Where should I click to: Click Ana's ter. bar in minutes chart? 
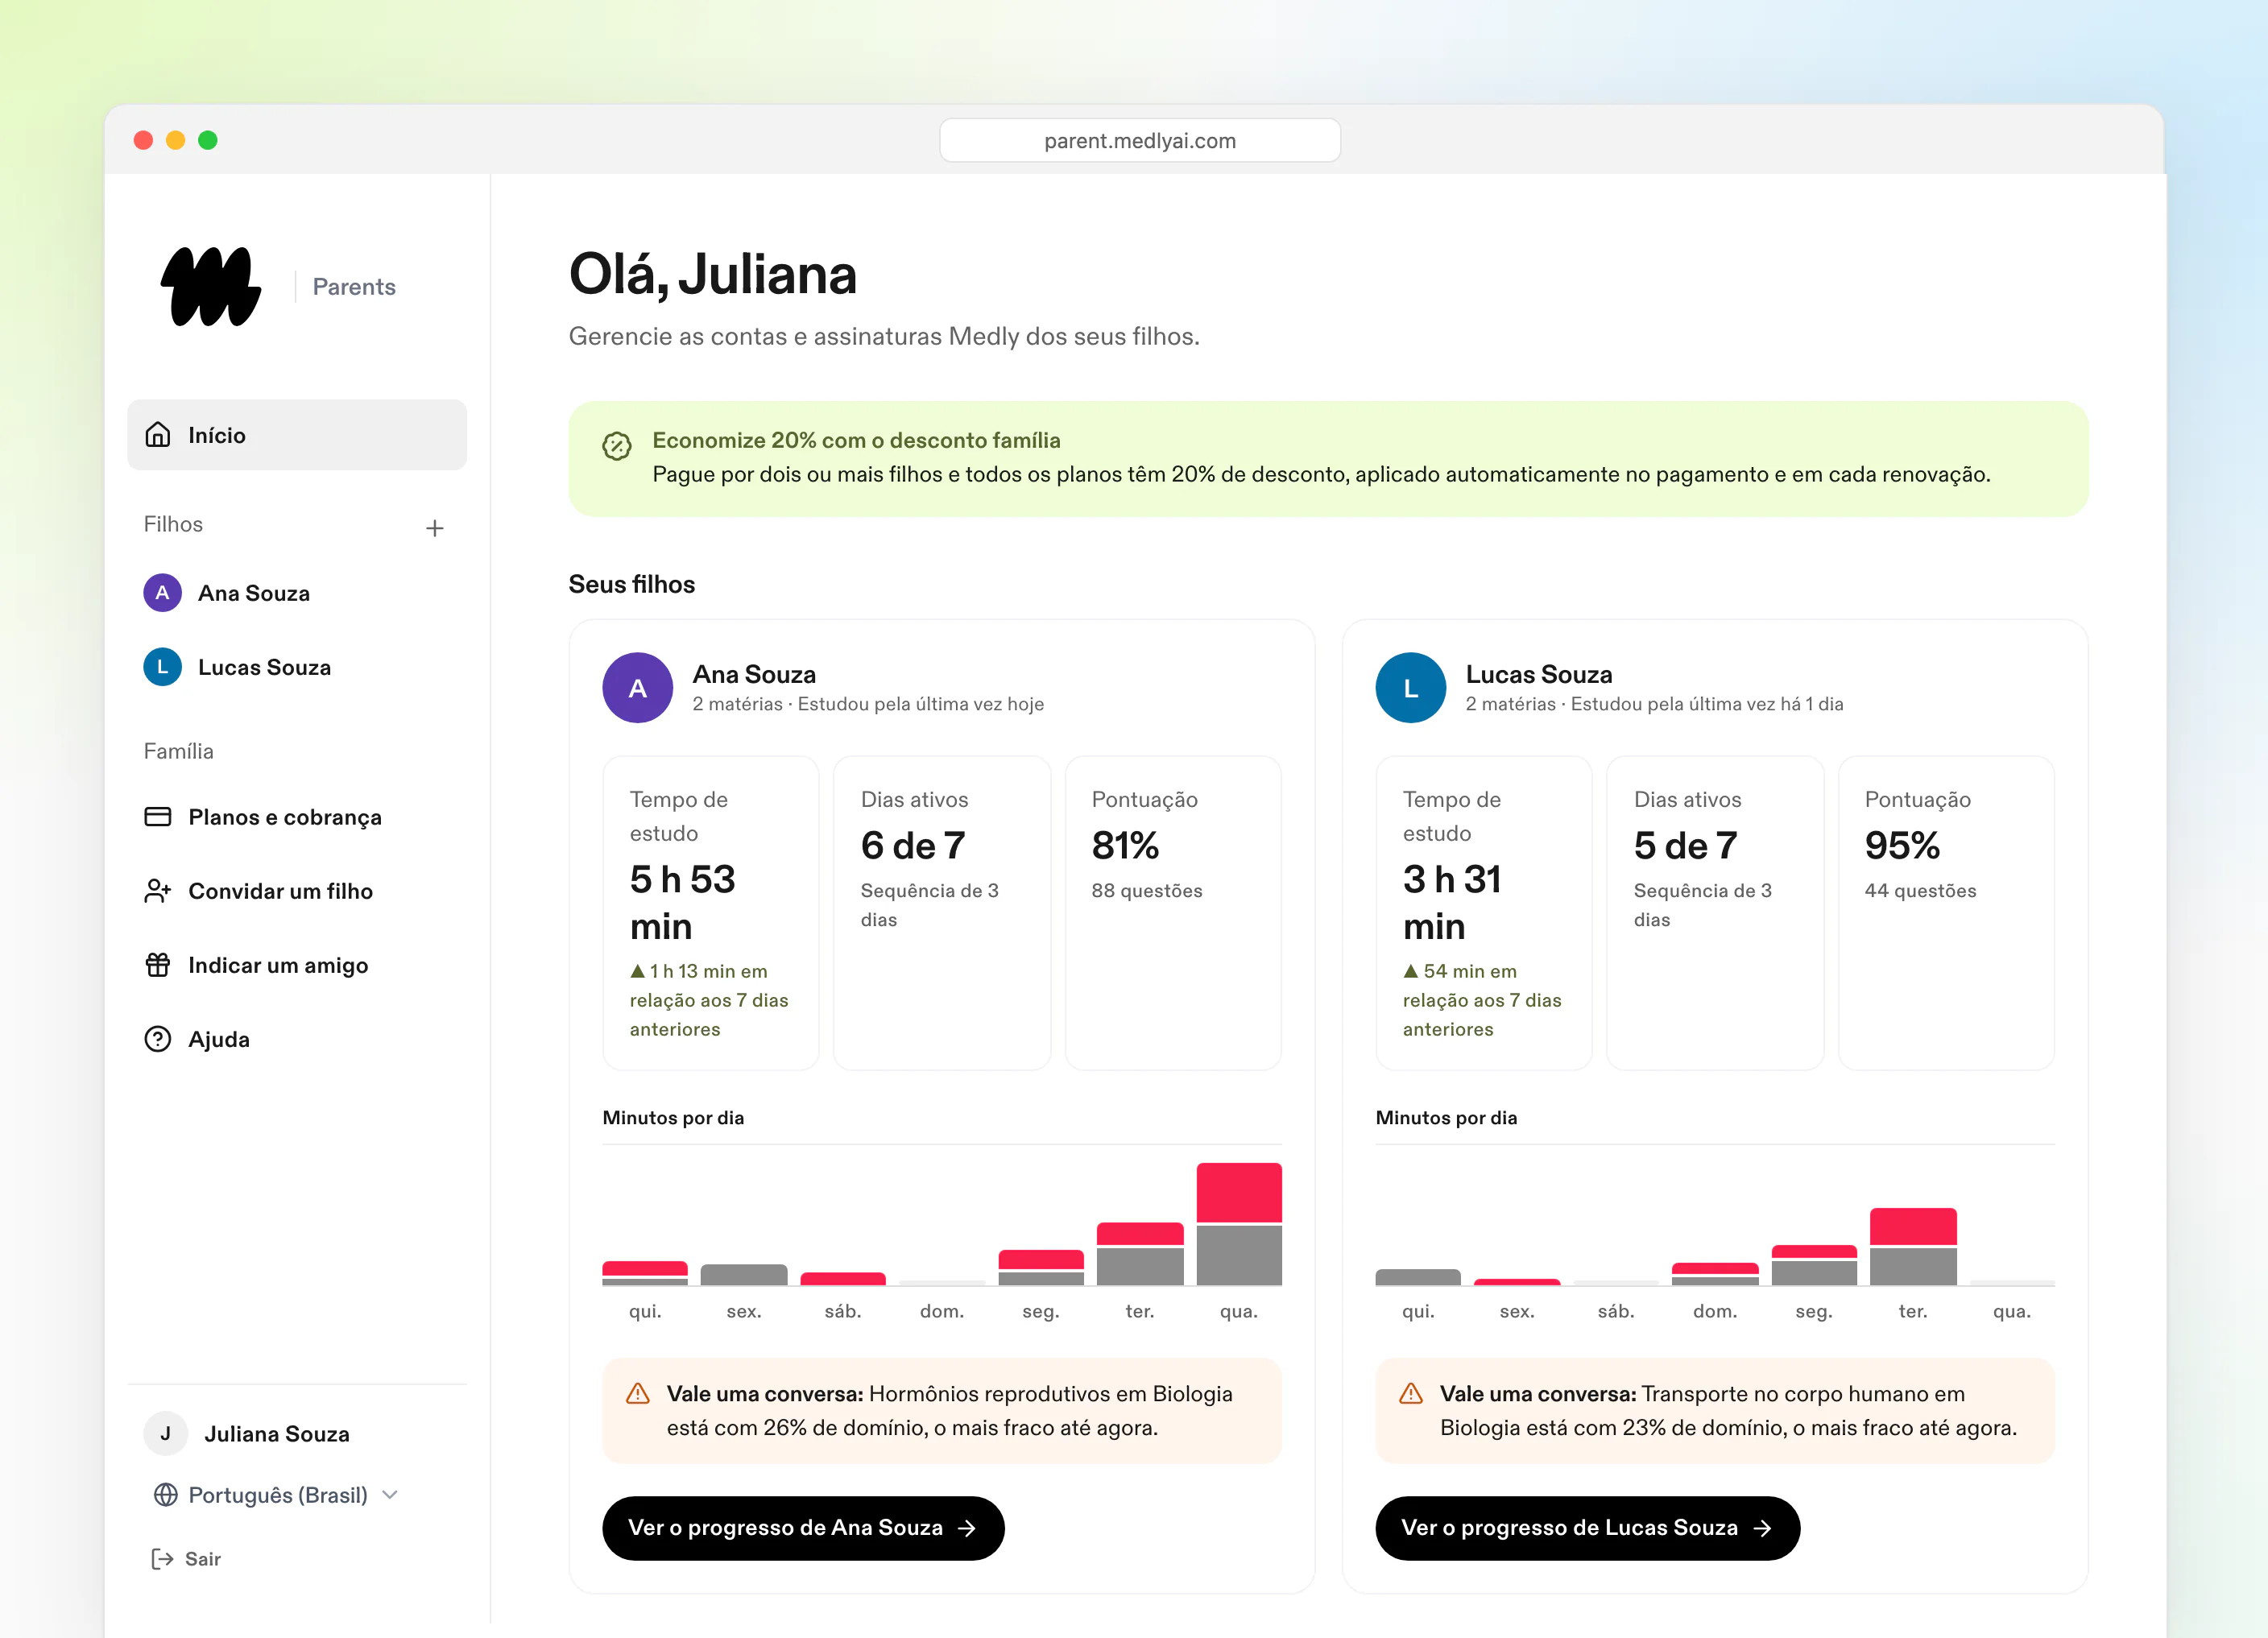[1140, 1254]
